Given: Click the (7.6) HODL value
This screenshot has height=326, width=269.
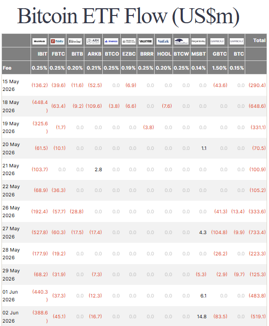Looking at the screenshot, I should coord(167,106).
